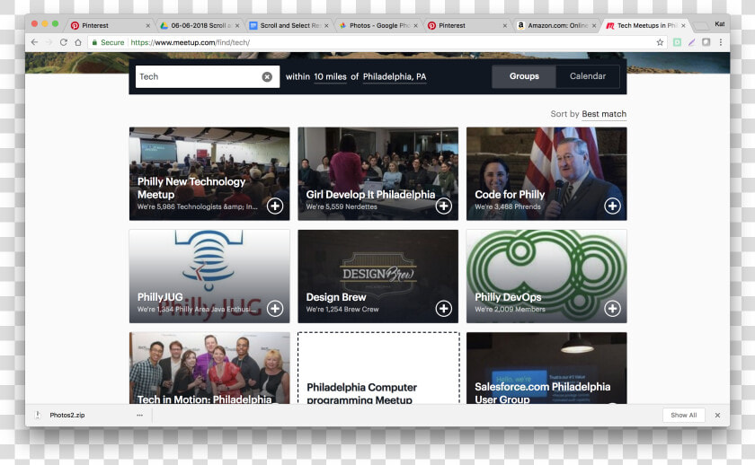Click the gray square extension icon
The height and width of the screenshot is (465, 755).
[706, 42]
